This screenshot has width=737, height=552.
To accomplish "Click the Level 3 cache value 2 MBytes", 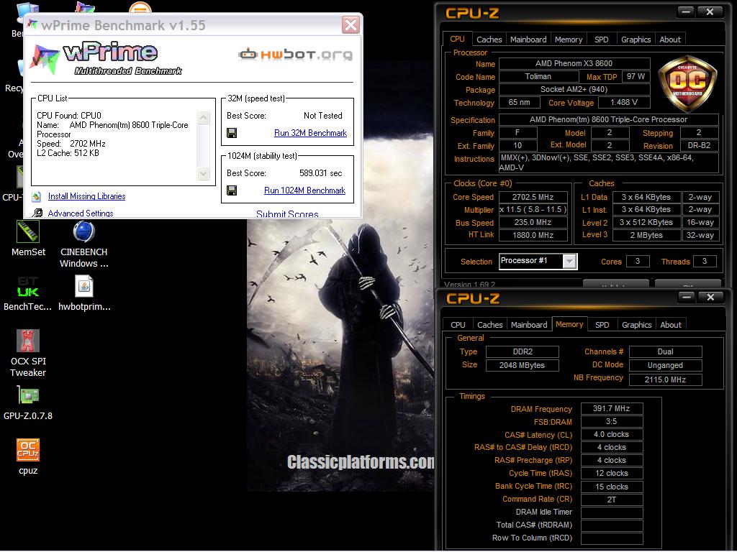I will coord(647,235).
